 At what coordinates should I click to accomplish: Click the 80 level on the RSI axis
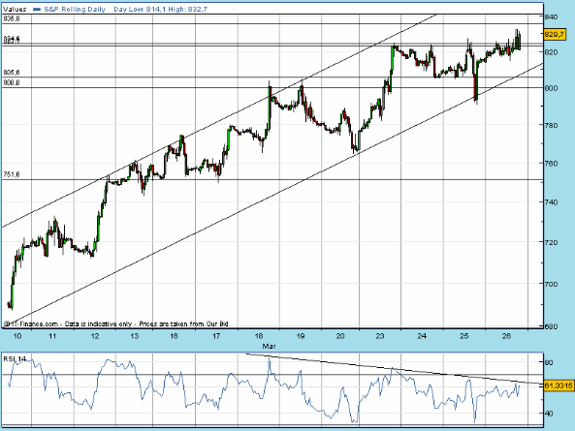[x=549, y=362]
